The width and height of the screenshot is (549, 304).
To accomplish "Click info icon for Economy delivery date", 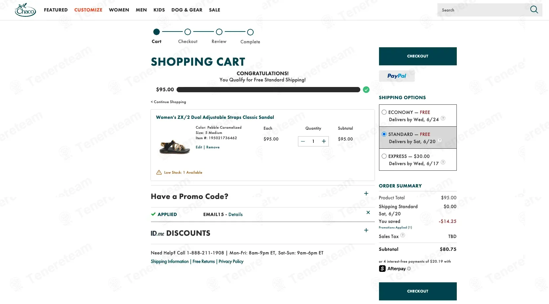I will click(443, 118).
